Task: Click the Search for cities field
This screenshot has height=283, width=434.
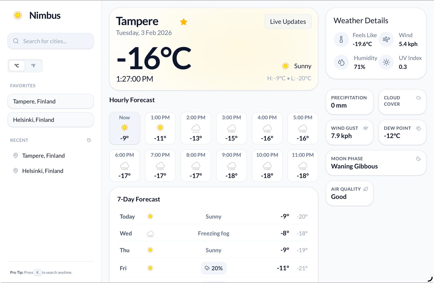Action: [50, 41]
